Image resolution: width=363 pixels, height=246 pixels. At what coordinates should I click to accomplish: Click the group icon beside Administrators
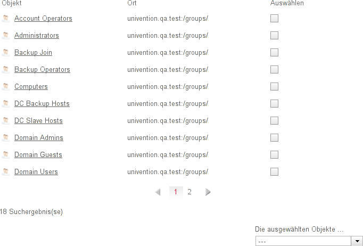(x=5, y=36)
